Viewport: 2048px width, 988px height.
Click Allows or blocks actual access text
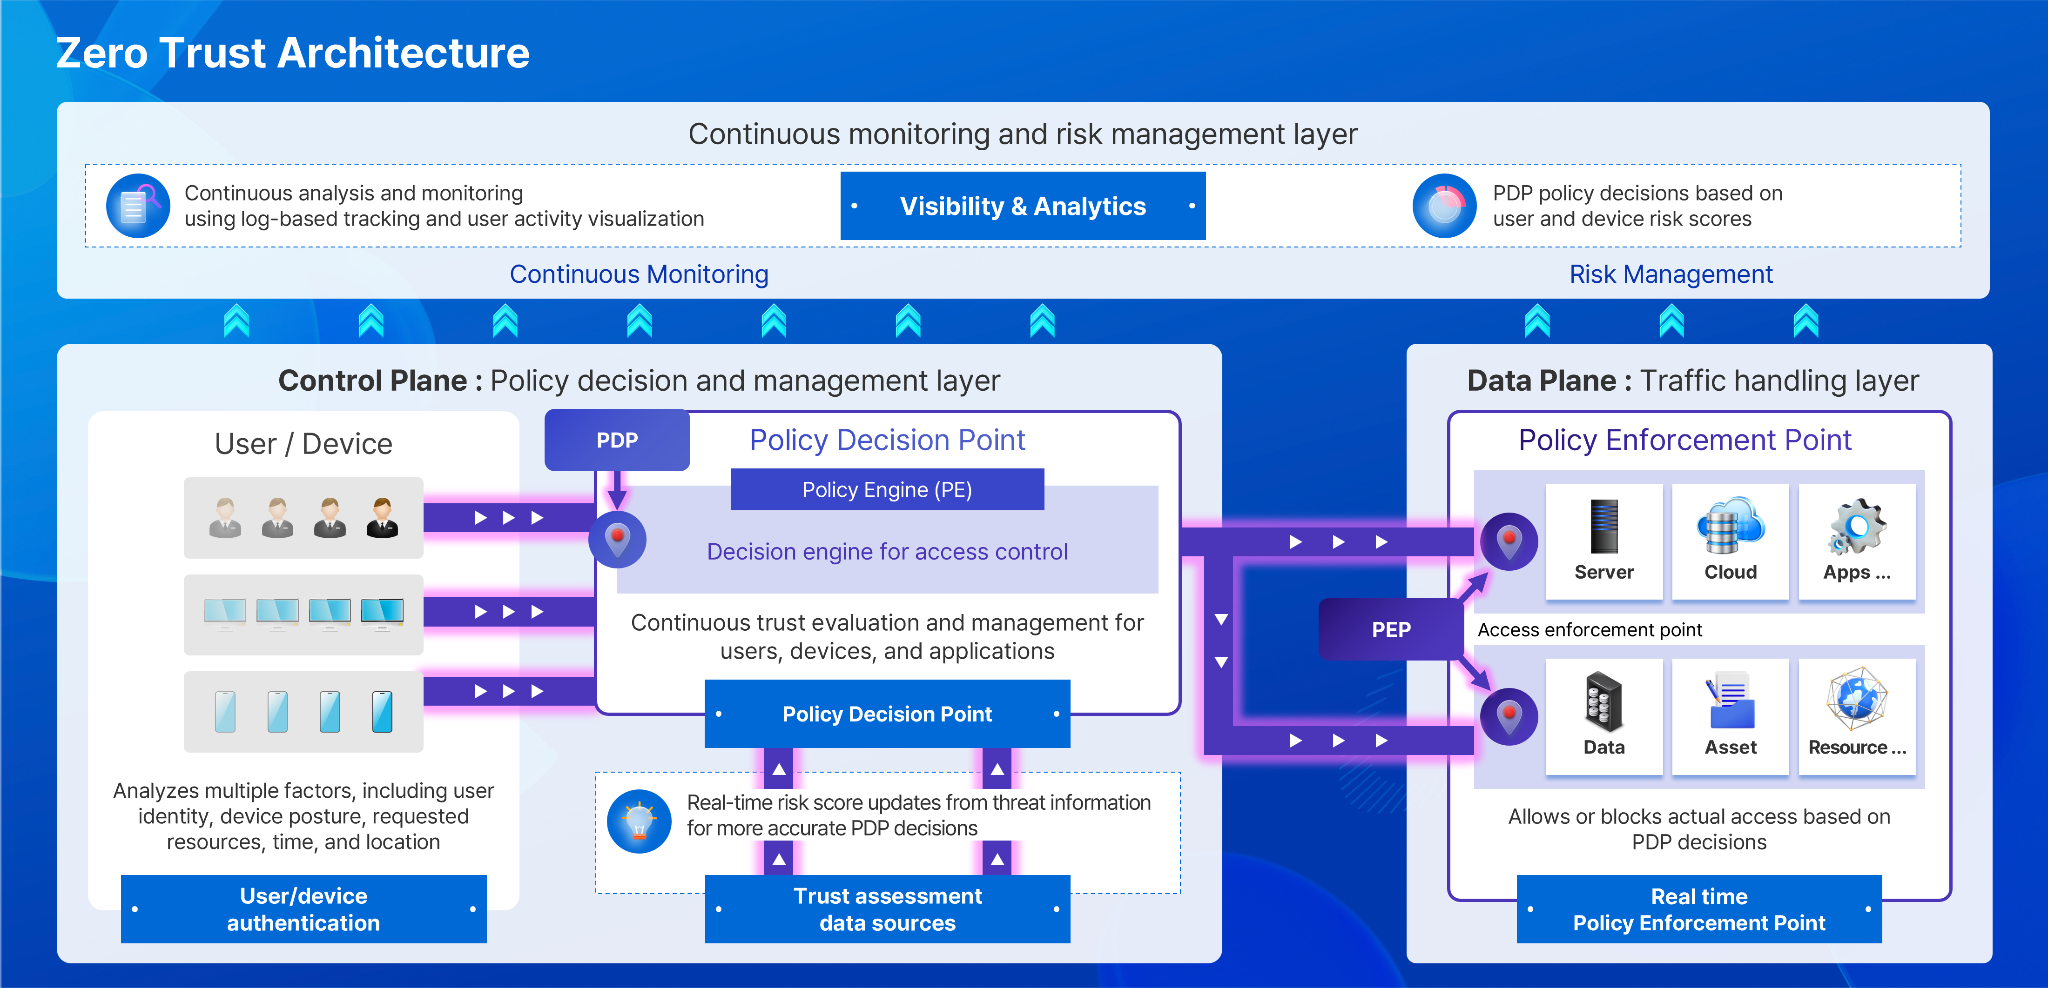point(1699,829)
